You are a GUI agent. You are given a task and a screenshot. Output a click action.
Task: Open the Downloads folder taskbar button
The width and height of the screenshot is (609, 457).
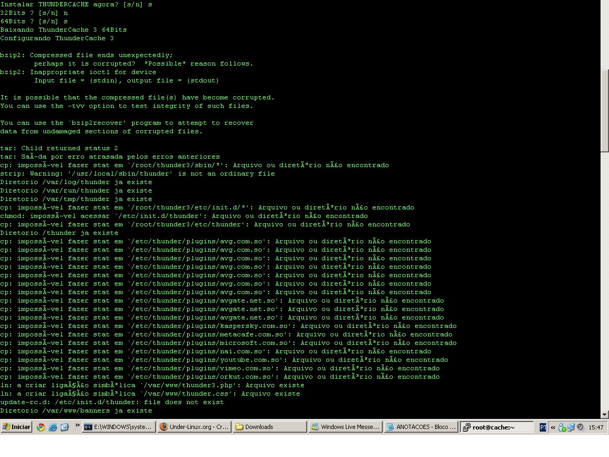pos(270,427)
